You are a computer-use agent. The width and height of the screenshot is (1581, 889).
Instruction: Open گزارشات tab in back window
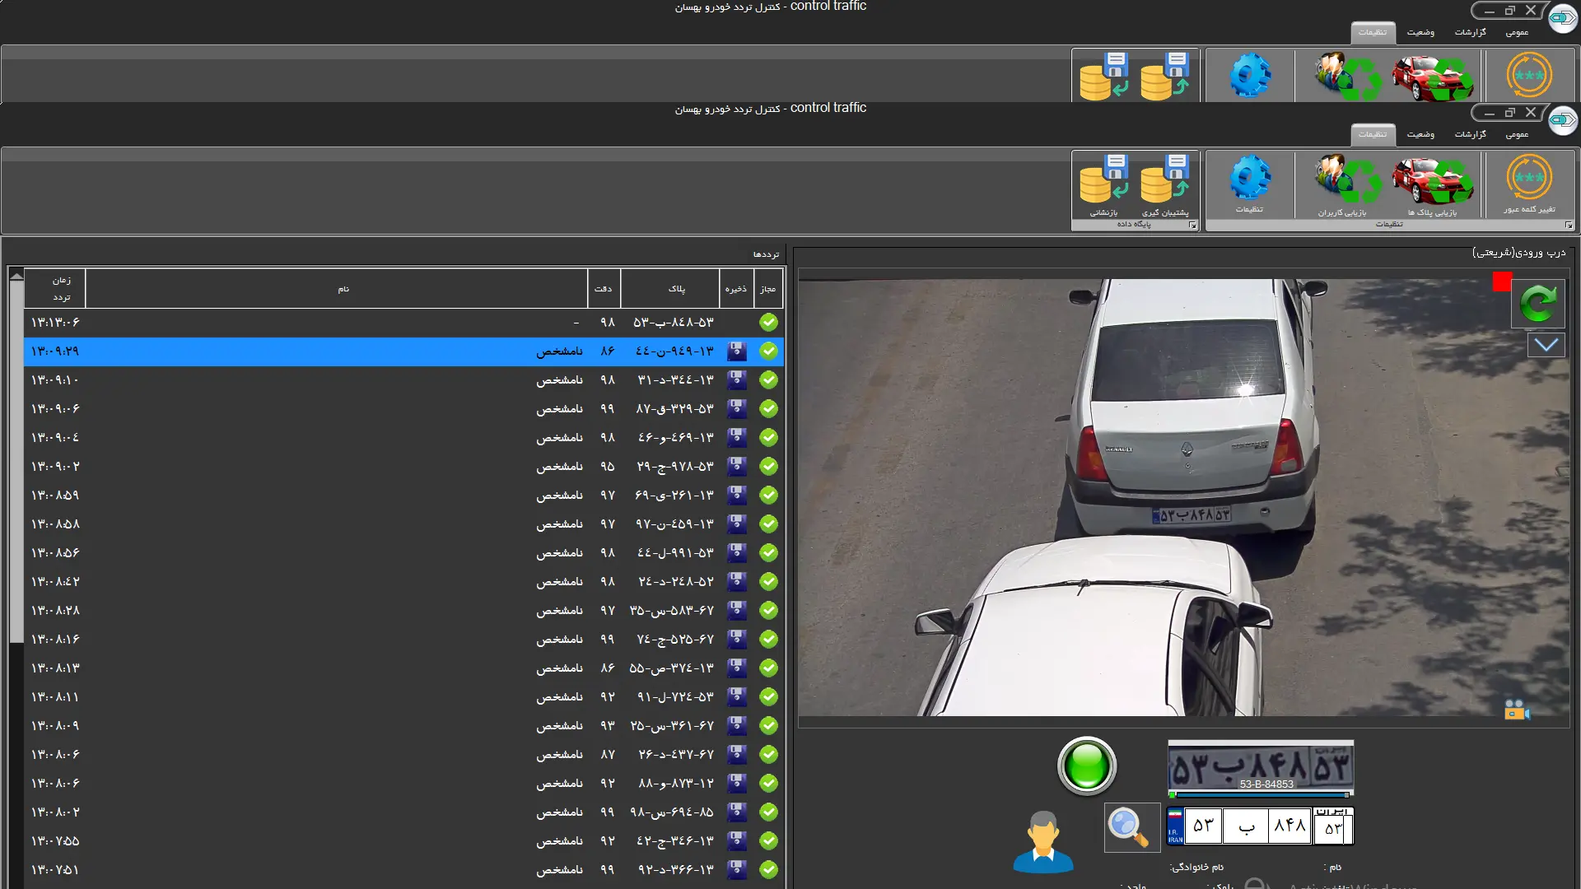pyautogui.click(x=1470, y=32)
